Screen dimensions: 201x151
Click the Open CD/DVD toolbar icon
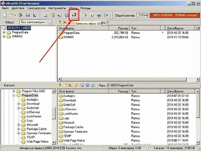[21, 15]
